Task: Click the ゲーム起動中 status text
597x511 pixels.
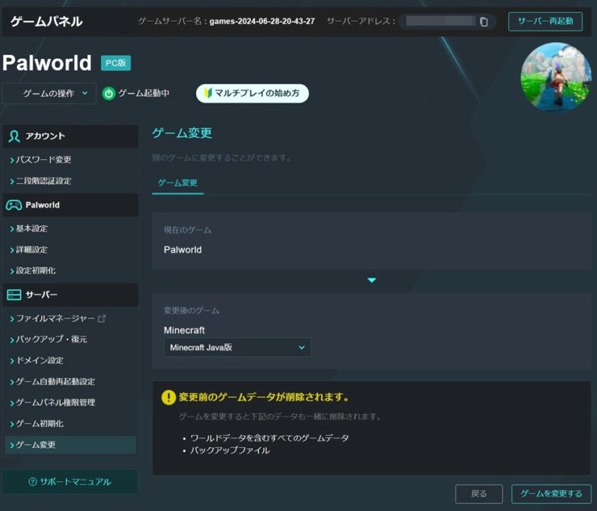Action: point(144,93)
